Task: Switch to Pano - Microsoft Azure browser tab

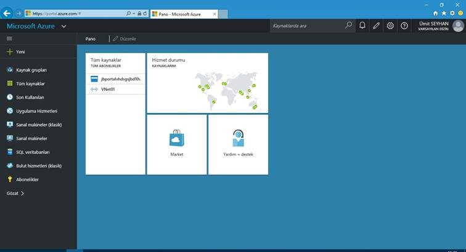Action: click(184, 14)
